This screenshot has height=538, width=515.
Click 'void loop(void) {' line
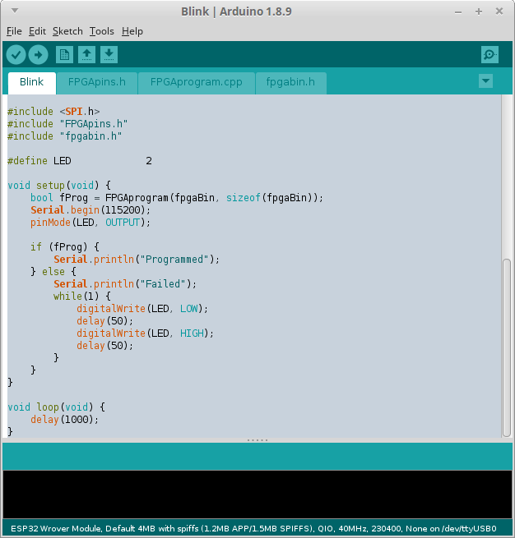point(56,407)
